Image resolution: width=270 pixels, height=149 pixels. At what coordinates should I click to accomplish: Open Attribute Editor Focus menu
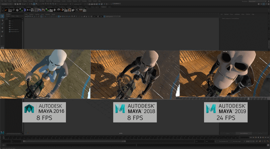[232, 14]
